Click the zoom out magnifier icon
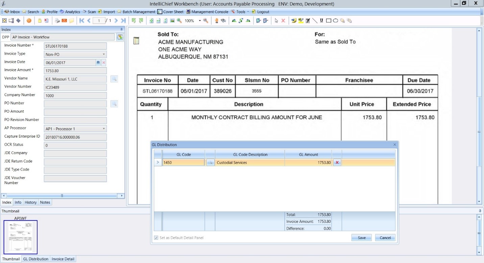Screen dimensions: 484x263 [205, 21]
